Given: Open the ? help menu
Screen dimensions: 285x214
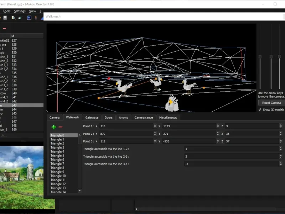Looking at the screenshot, I should pos(40,11).
